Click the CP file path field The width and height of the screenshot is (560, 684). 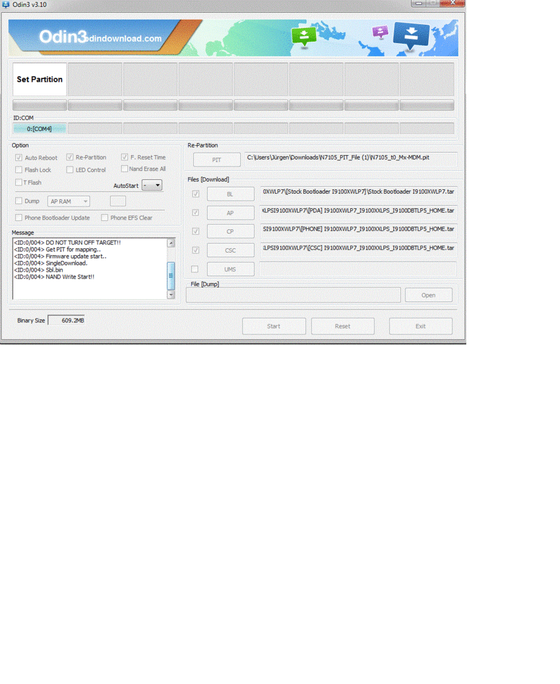pos(359,231)
